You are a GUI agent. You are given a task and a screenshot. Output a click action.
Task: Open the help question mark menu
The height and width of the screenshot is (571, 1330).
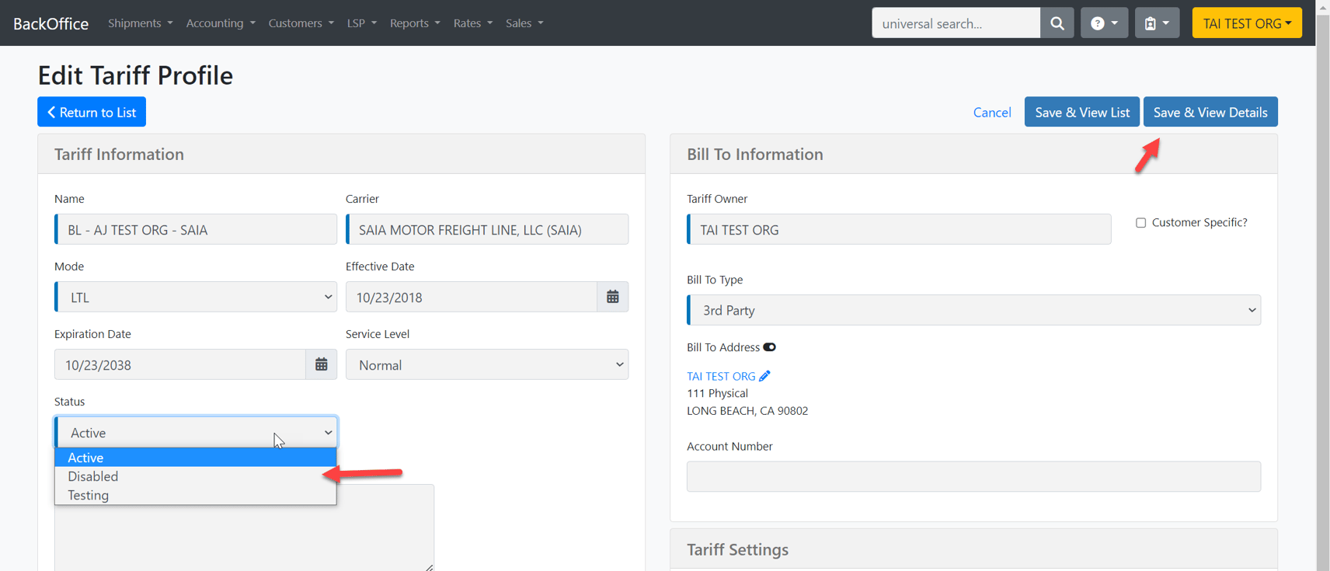tap(1103, 23)
